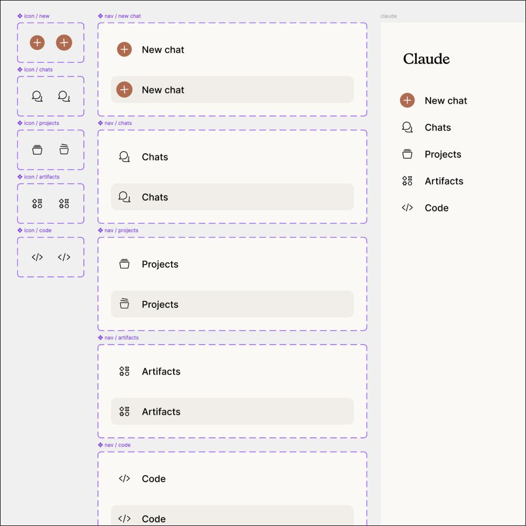Click brackets icon in plain nav / code row
Viewport: 526px width, 526px height.
coord(124,479)
